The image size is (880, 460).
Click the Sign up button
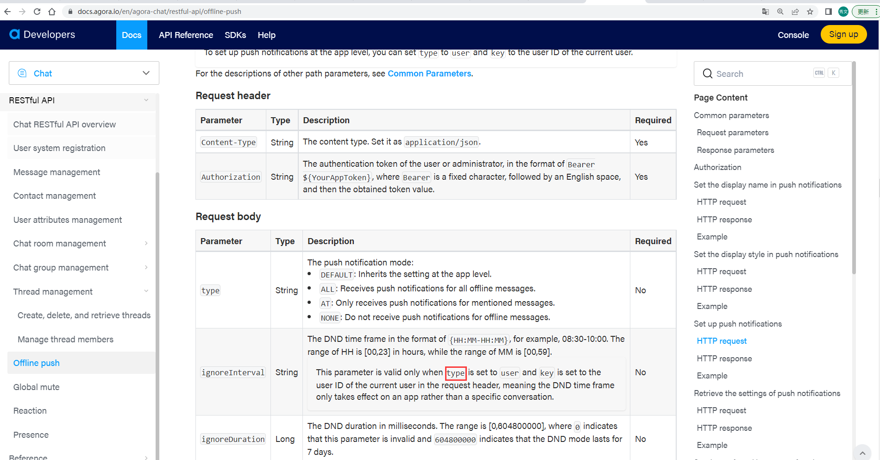click(843, 34)
